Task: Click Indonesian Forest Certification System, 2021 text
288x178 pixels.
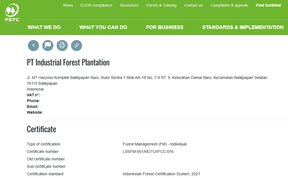Action: click(x=161, y=174)
